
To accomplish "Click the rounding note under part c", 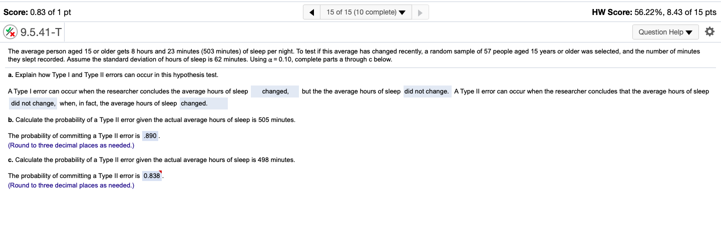I will (x=71, y=185).
